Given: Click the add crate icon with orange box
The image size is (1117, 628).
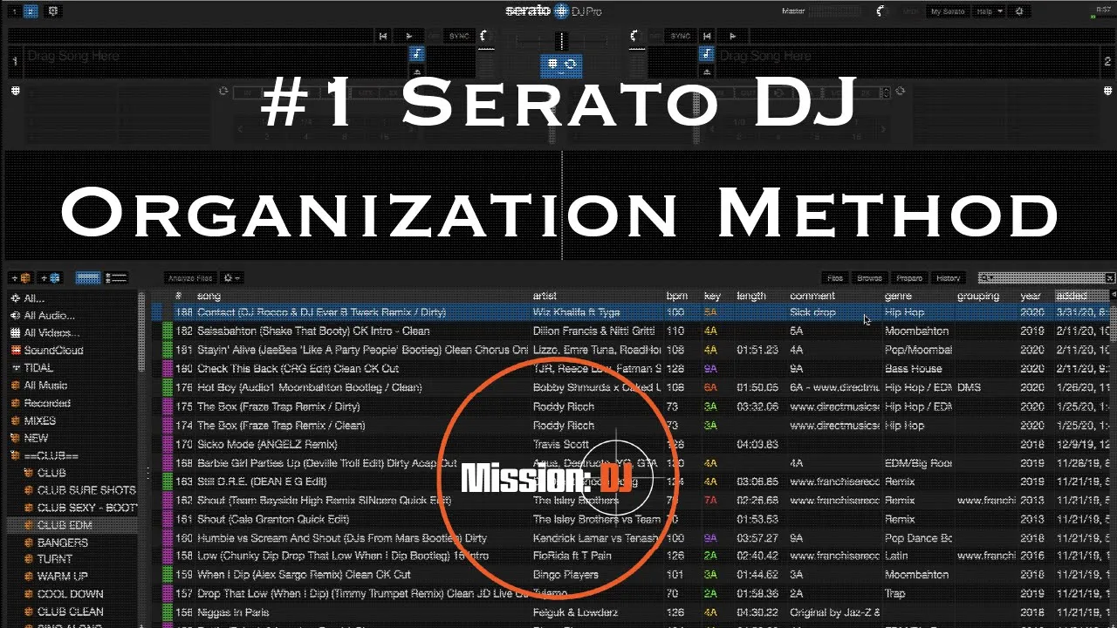Looking at the screenshot, I should [21, 278].
